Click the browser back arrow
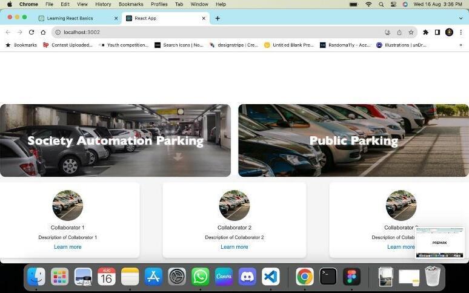Viewport: 469px width, 293px height. (8, 32)
